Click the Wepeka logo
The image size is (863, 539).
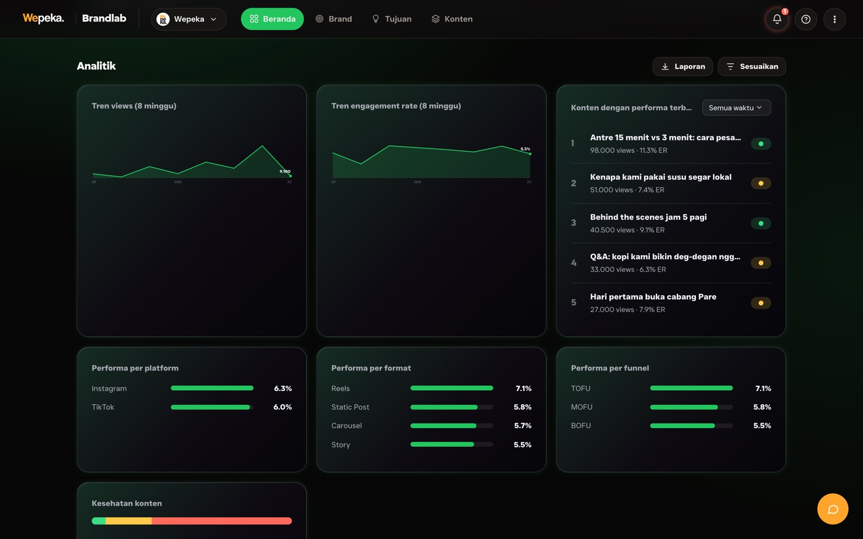point(43,18)
